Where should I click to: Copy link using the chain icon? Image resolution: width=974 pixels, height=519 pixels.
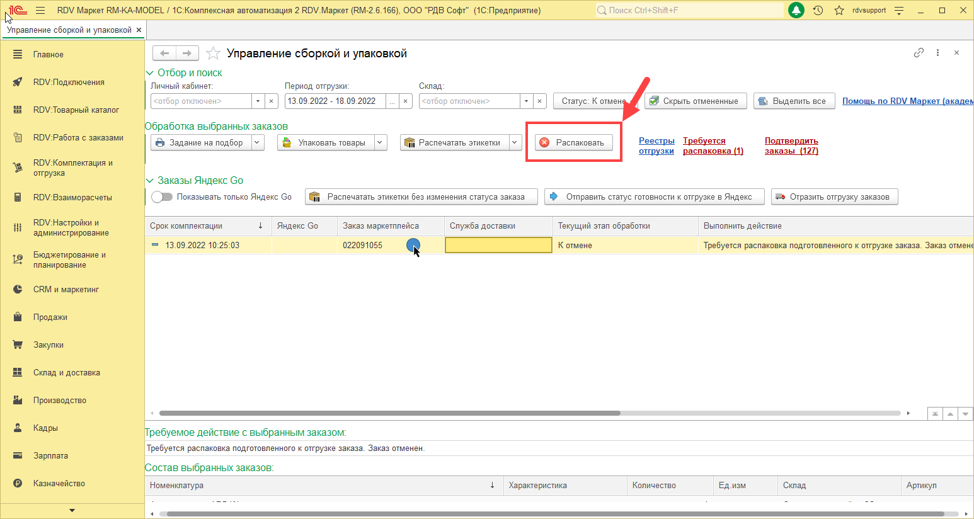click(919, 53)
